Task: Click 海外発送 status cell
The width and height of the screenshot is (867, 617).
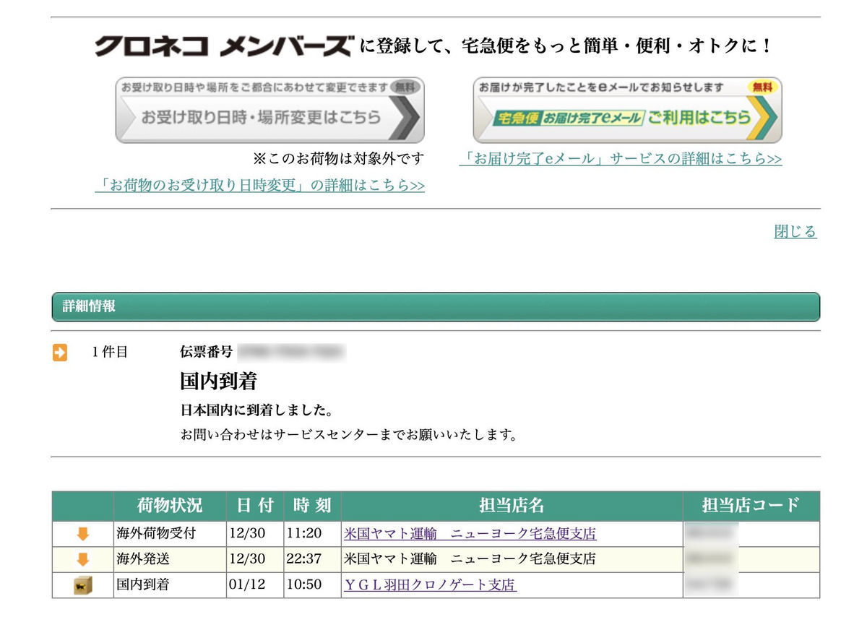Action: coord(170,559)
